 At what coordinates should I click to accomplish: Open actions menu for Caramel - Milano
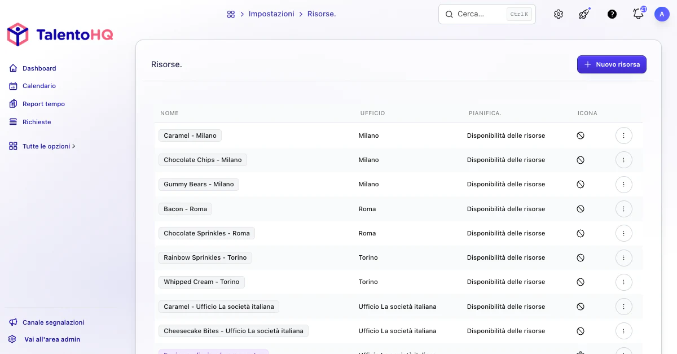[624, 136]
